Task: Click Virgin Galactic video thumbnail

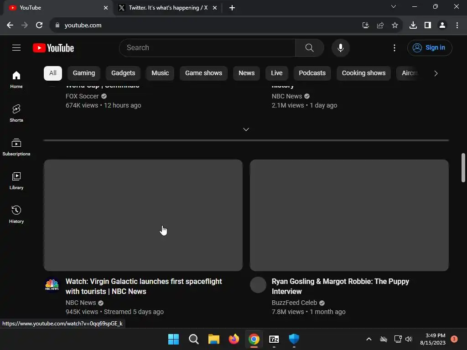Action: pyautogui.click(x=143, y=215)
